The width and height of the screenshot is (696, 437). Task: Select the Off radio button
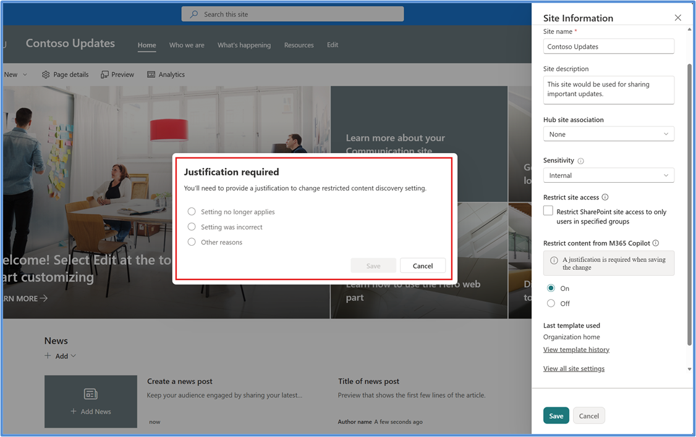click(550, 303)
